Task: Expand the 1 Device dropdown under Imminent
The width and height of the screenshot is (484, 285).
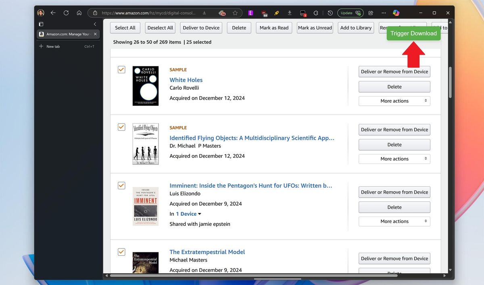Action: pos(188,214)
